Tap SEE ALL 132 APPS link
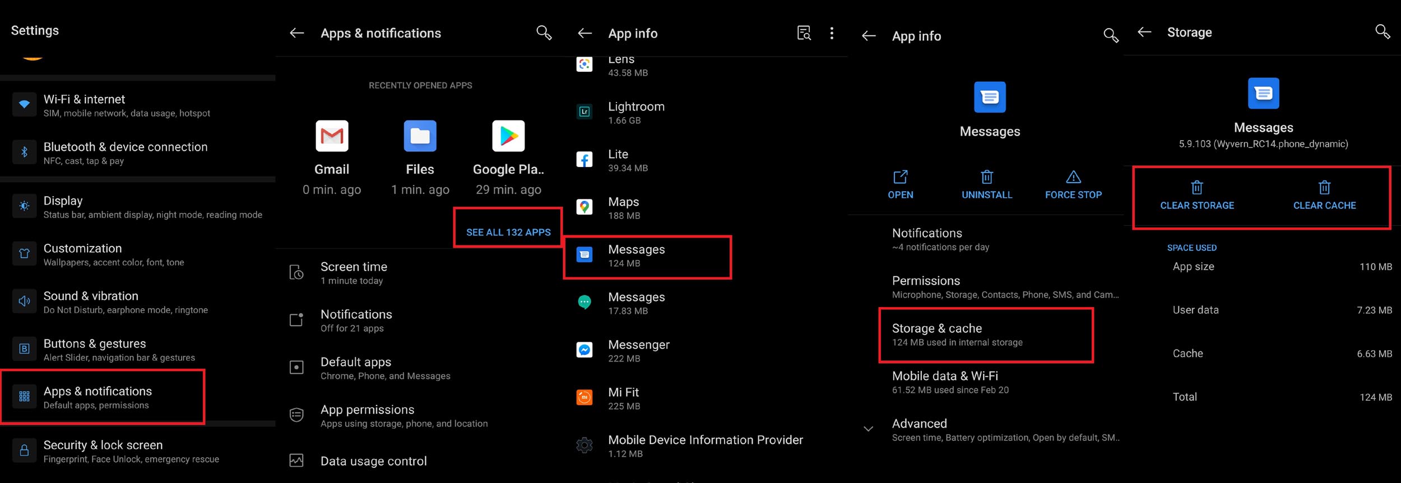The width and height of the screenshot is (1401, 483). point(508,232)
